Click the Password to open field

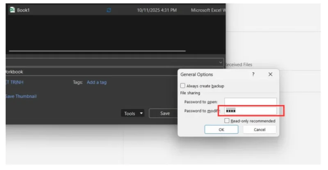[x=251, y=102]
